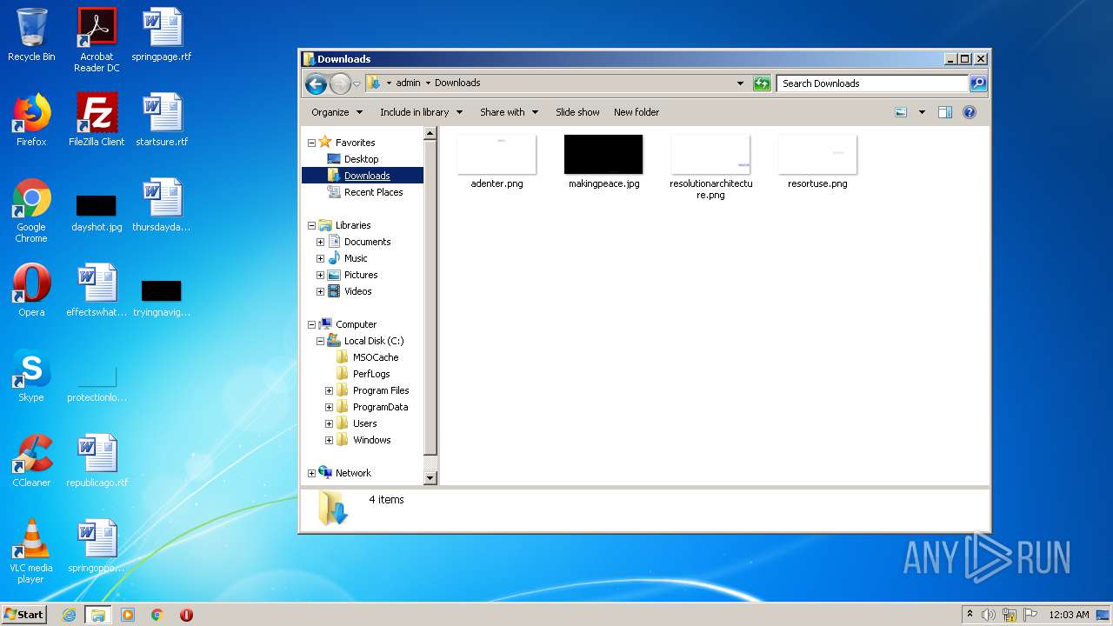
Task: Open Include in library dropdown
Action: [421, 112]
